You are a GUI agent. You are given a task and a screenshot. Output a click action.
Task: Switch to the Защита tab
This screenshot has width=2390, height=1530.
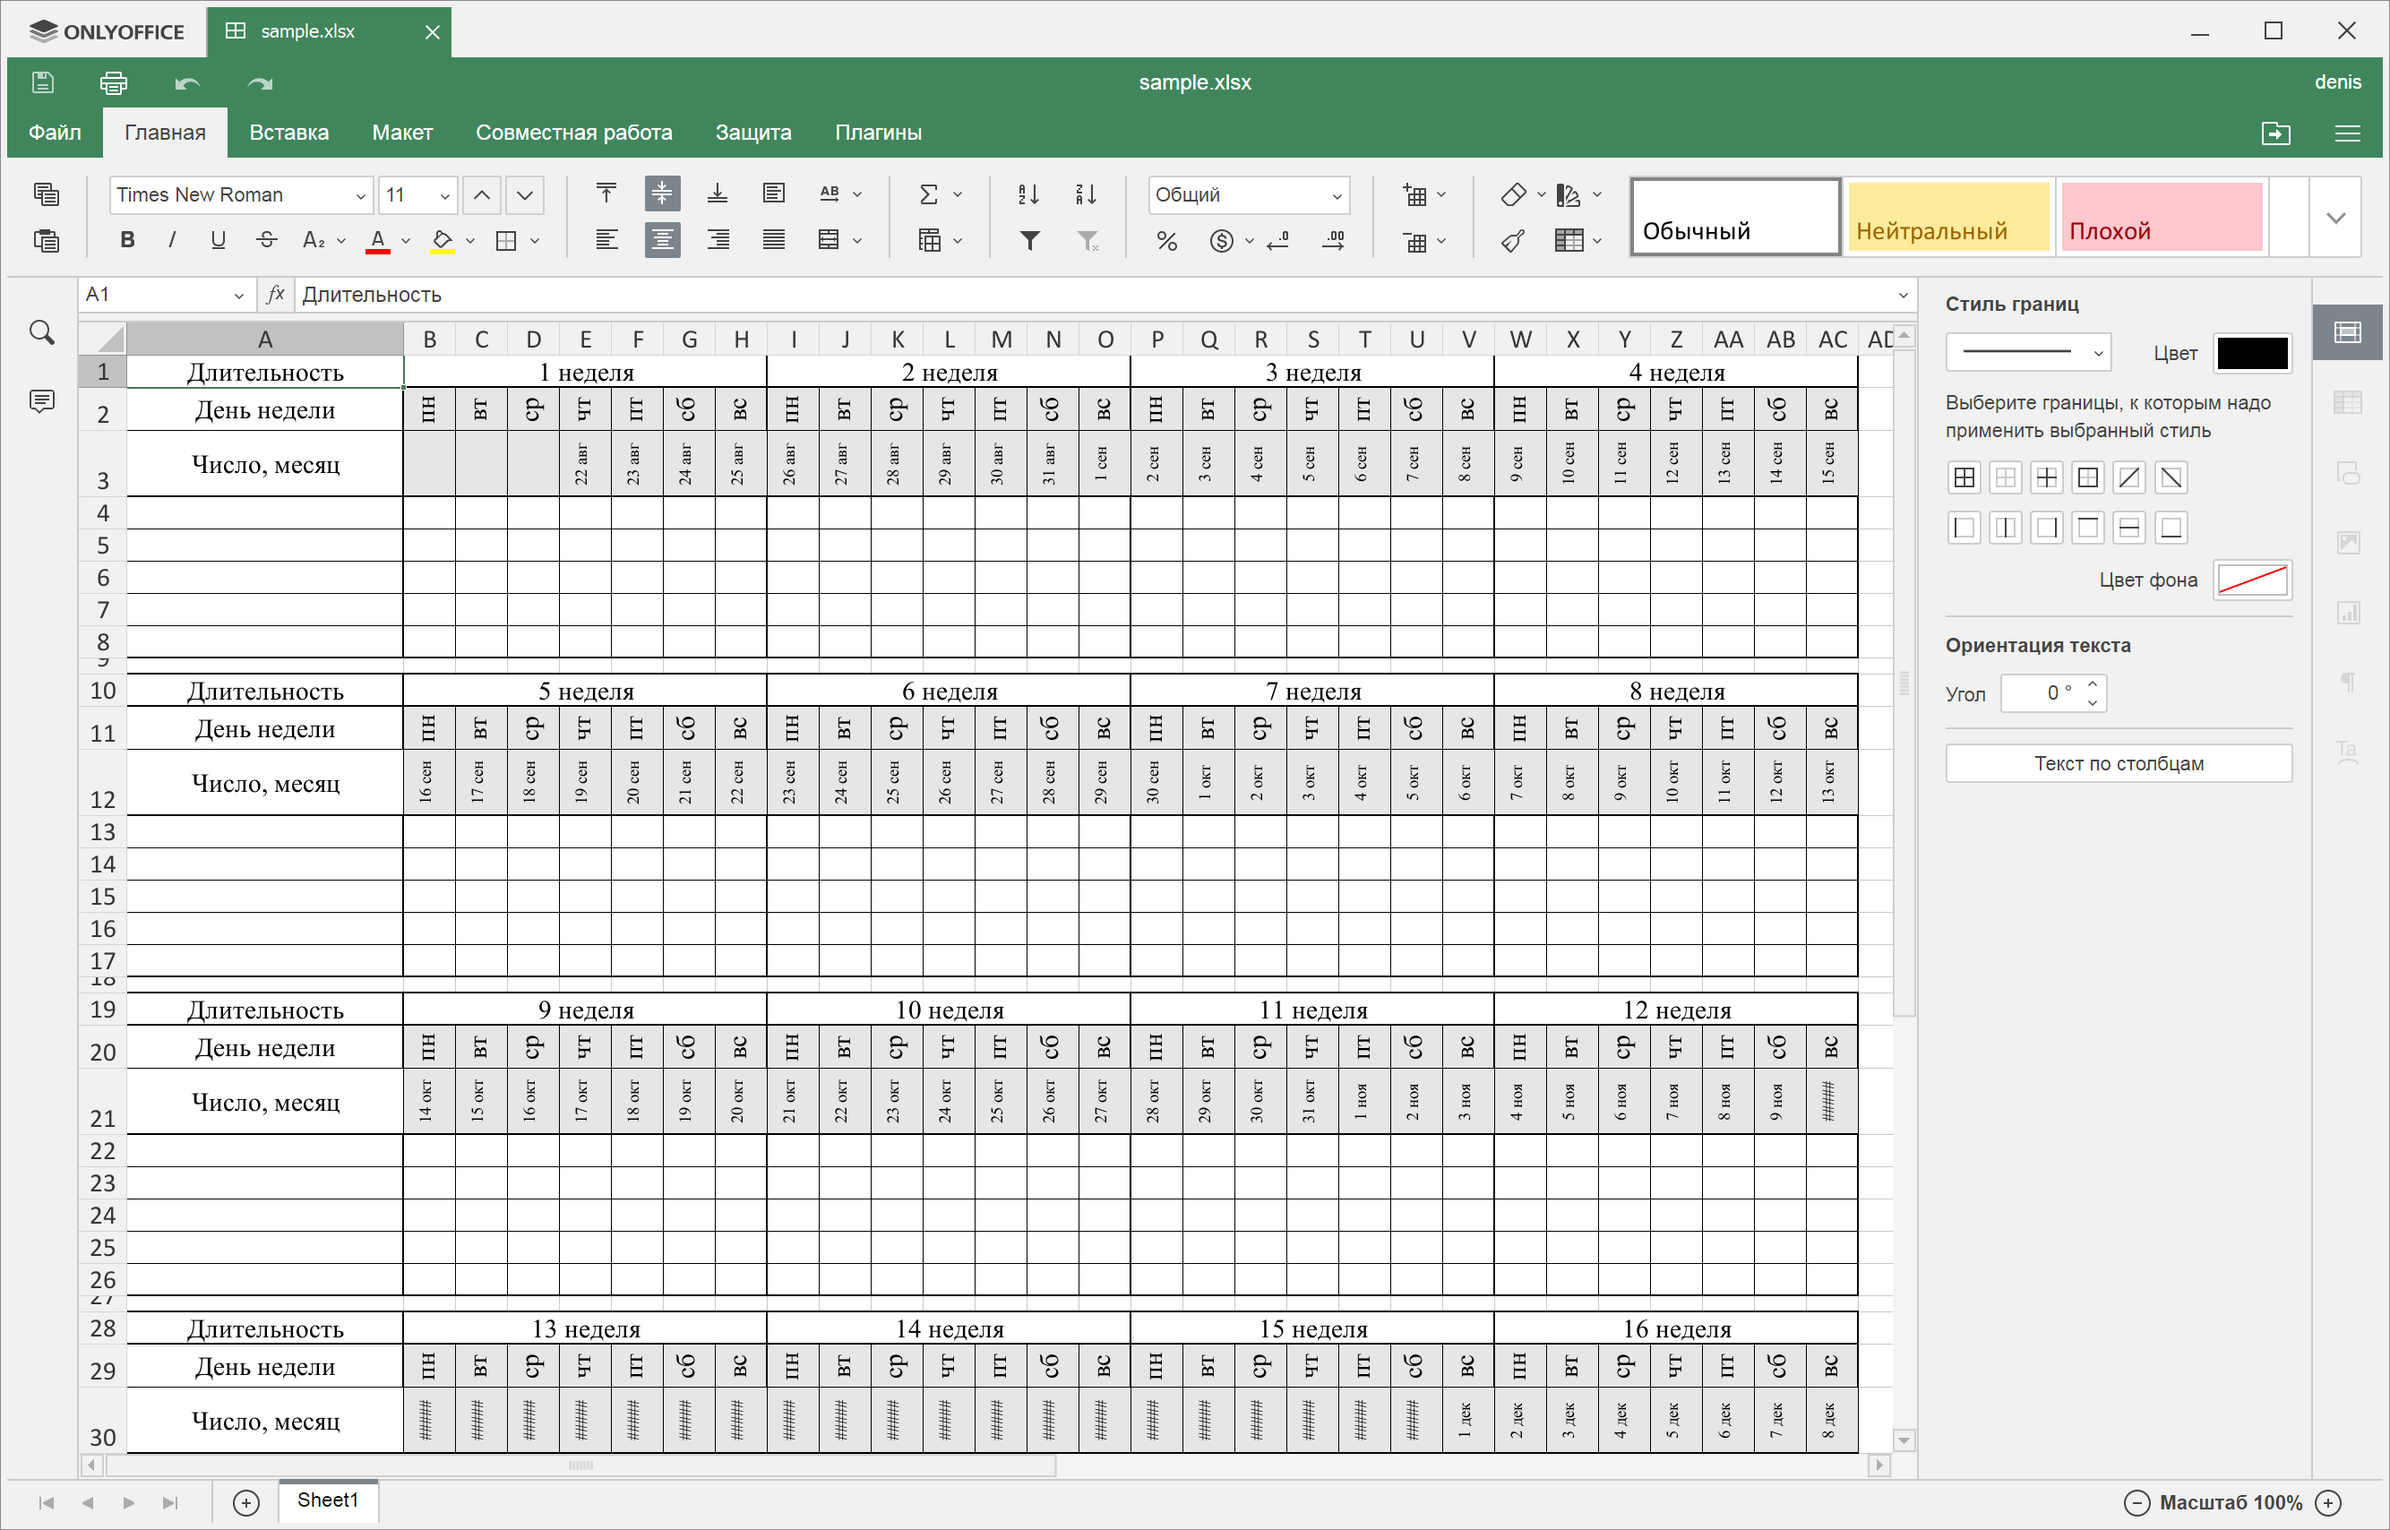[754, 133]
